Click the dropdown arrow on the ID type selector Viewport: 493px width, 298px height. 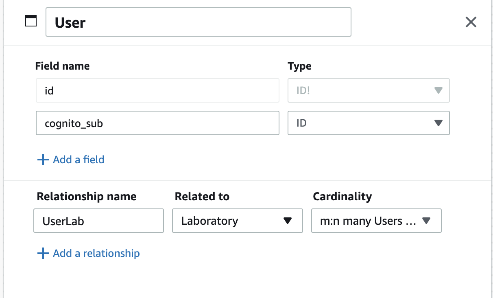pyautogui.click(x=438, y=123)
